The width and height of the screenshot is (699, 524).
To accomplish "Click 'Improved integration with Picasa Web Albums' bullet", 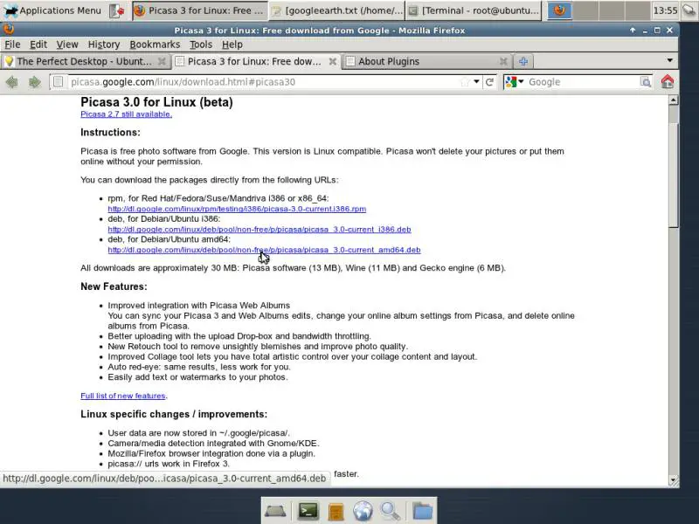I will coord(199,305).
